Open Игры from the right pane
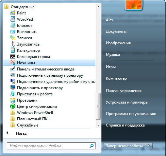Viewport: 166px width, 156px height. pyautogui.click(x=111, y=67)
